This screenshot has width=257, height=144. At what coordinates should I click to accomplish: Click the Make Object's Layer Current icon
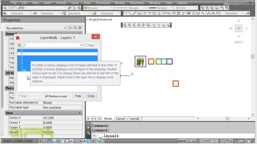69,8
